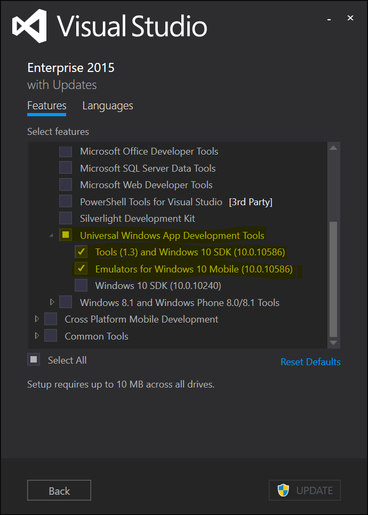
Task: Check Silverlight Development Kit
Action: (x=66, y=219)
